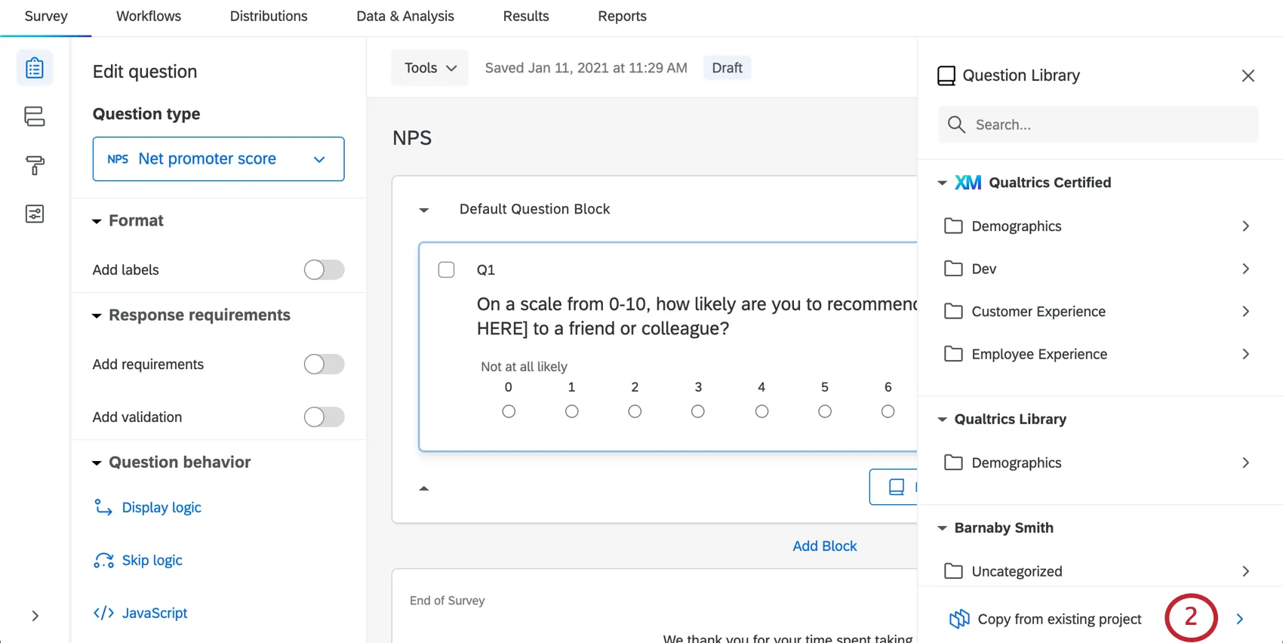The image size is (1283, 643).
Task: Enable the Add labels toggle
Action: [x=324, y=269]
